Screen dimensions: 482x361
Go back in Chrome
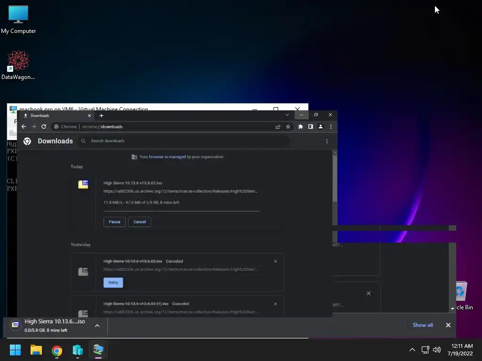pos(24,126)
